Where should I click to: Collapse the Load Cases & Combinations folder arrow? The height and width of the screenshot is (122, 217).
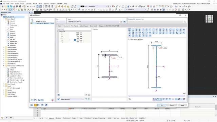click(4, 66)
